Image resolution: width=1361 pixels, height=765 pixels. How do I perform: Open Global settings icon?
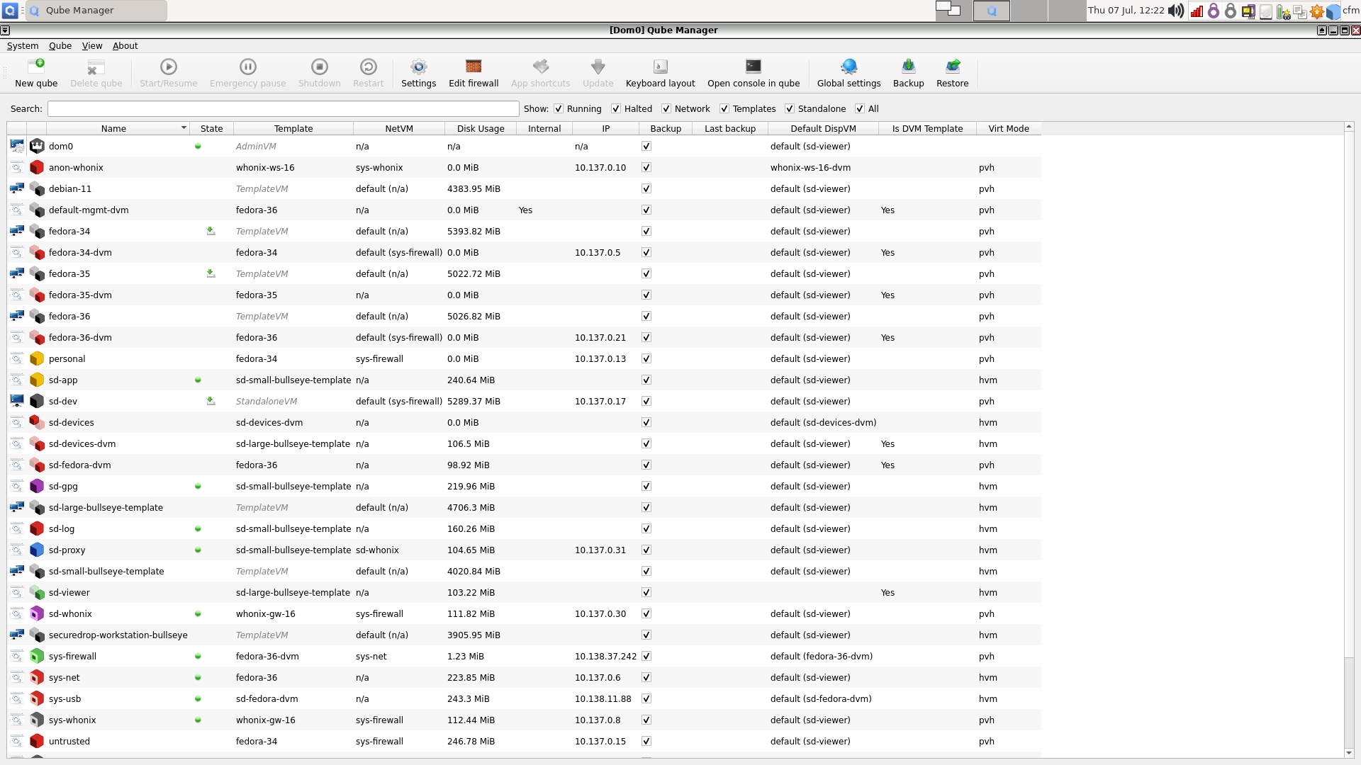click(x=848, y=67)
